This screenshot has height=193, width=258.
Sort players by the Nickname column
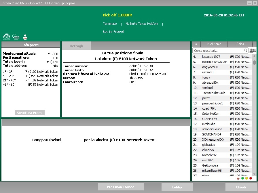click(214, 44)
